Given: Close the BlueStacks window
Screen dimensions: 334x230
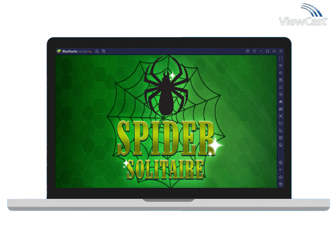Looking at the screenshot, I should tap(274, 51).
